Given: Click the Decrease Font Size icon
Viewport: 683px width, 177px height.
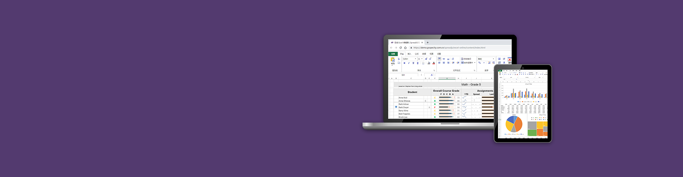Looking at the screenshot, I should 430,59.
